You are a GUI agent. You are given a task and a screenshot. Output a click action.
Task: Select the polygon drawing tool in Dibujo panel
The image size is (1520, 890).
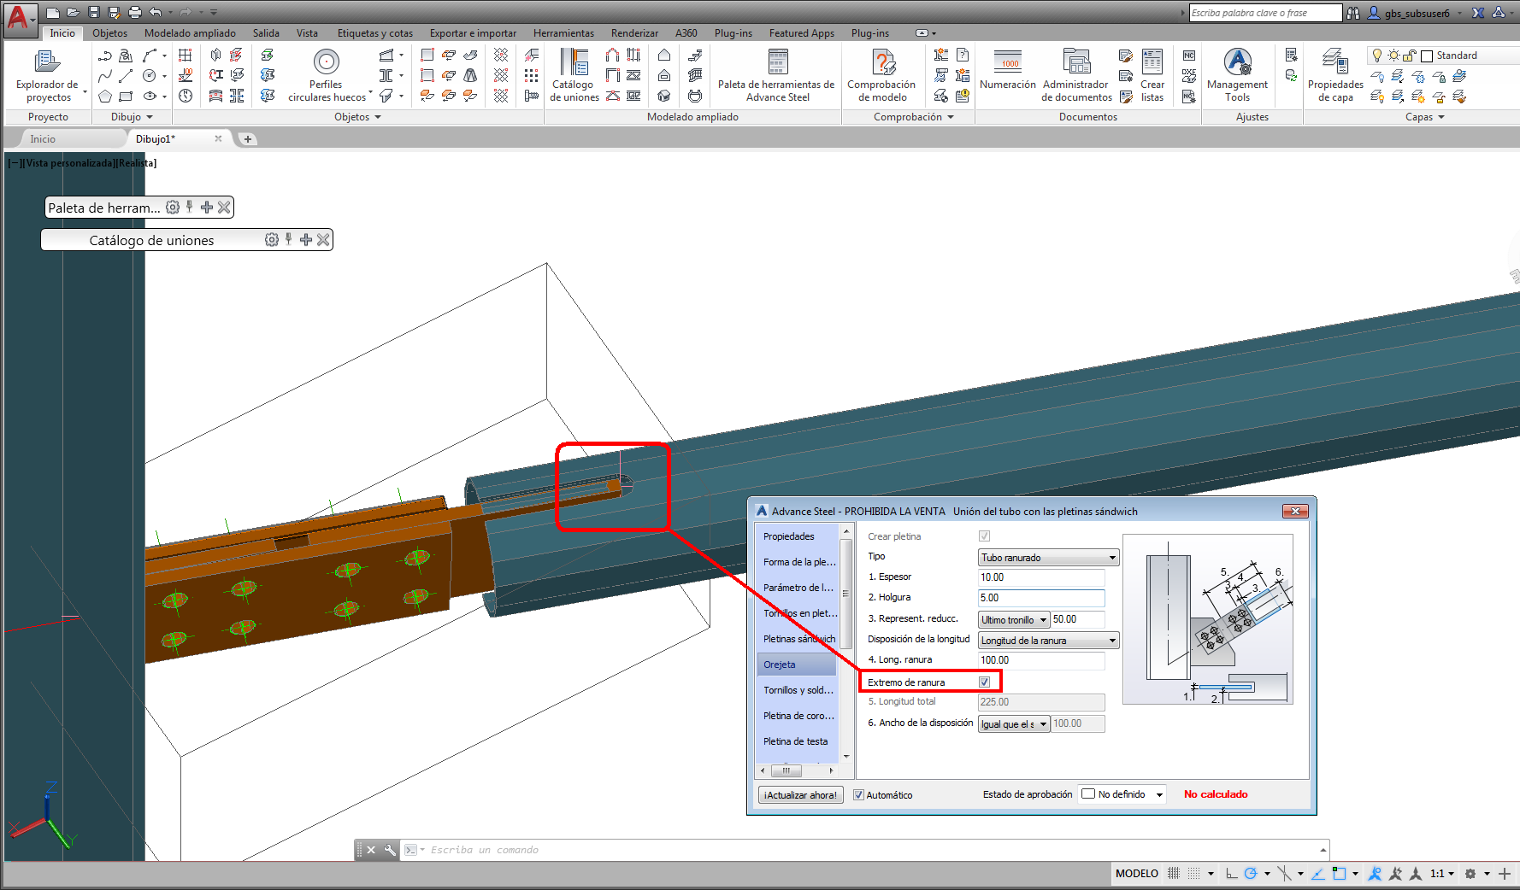click(x=105, y=96)
